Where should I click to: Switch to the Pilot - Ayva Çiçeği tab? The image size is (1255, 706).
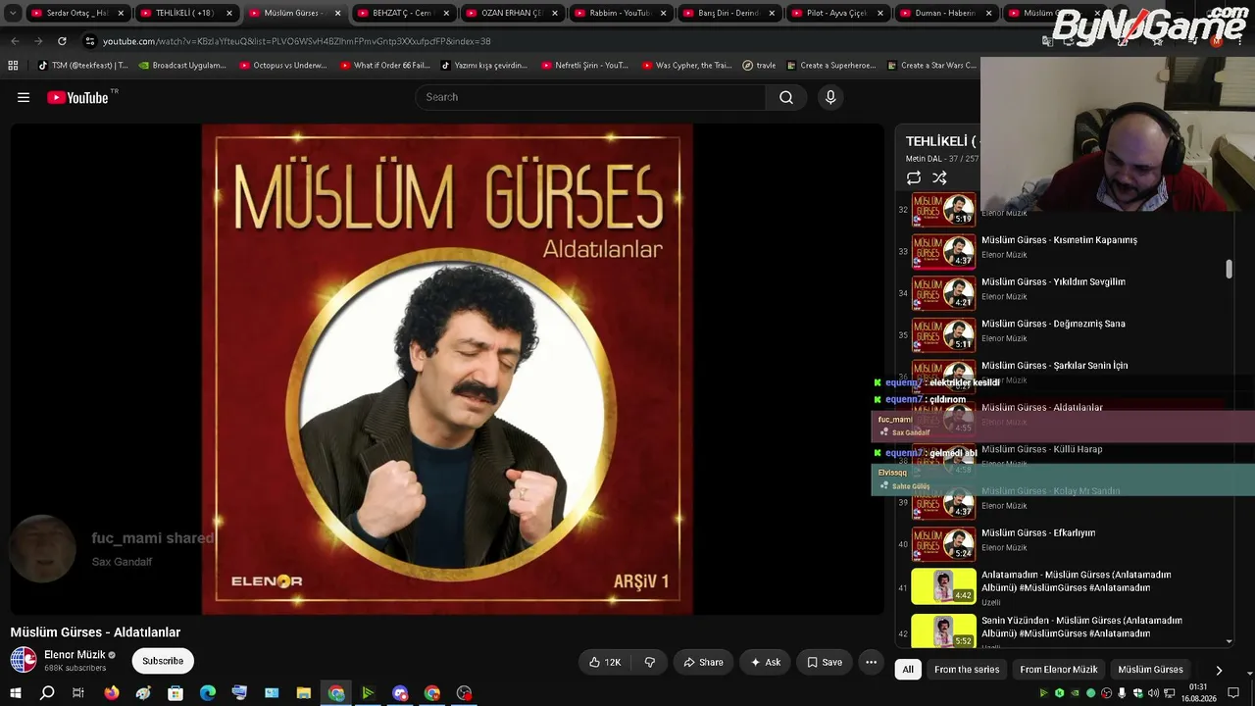[836, 13]
